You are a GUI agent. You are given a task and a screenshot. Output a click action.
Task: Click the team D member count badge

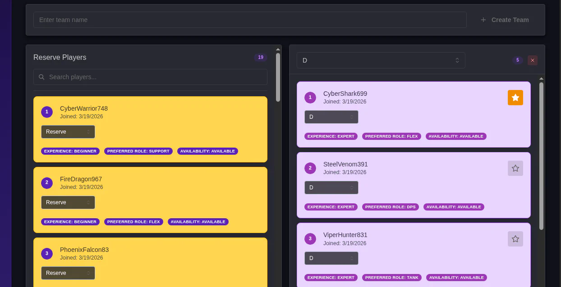(517, 60)
